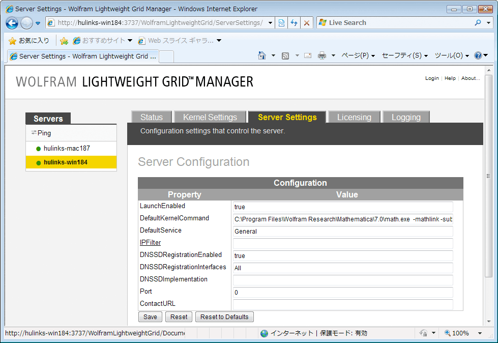Go forward with the Forward arrow button
Image resolution: width=498 pixels, height=343 pixels.
pos(26,23)
